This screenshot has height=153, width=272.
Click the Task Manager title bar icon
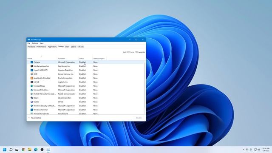click(x=29, y=40)
